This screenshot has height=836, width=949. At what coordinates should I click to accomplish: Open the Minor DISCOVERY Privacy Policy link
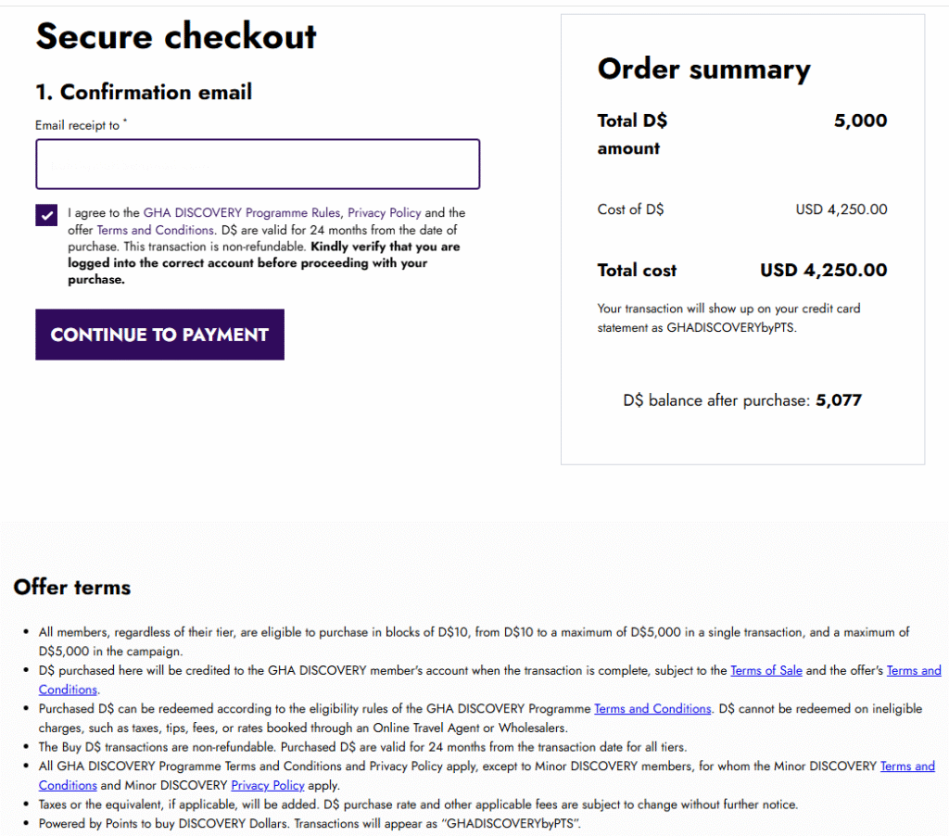click(x=268, y=786)
